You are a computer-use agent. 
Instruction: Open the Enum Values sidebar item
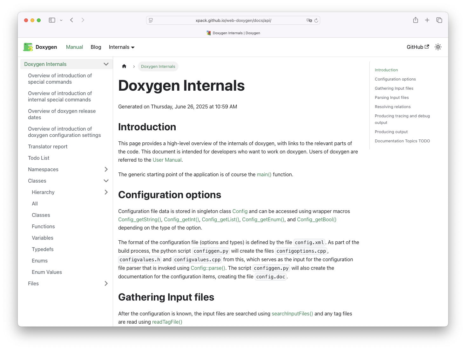(47, 272)
